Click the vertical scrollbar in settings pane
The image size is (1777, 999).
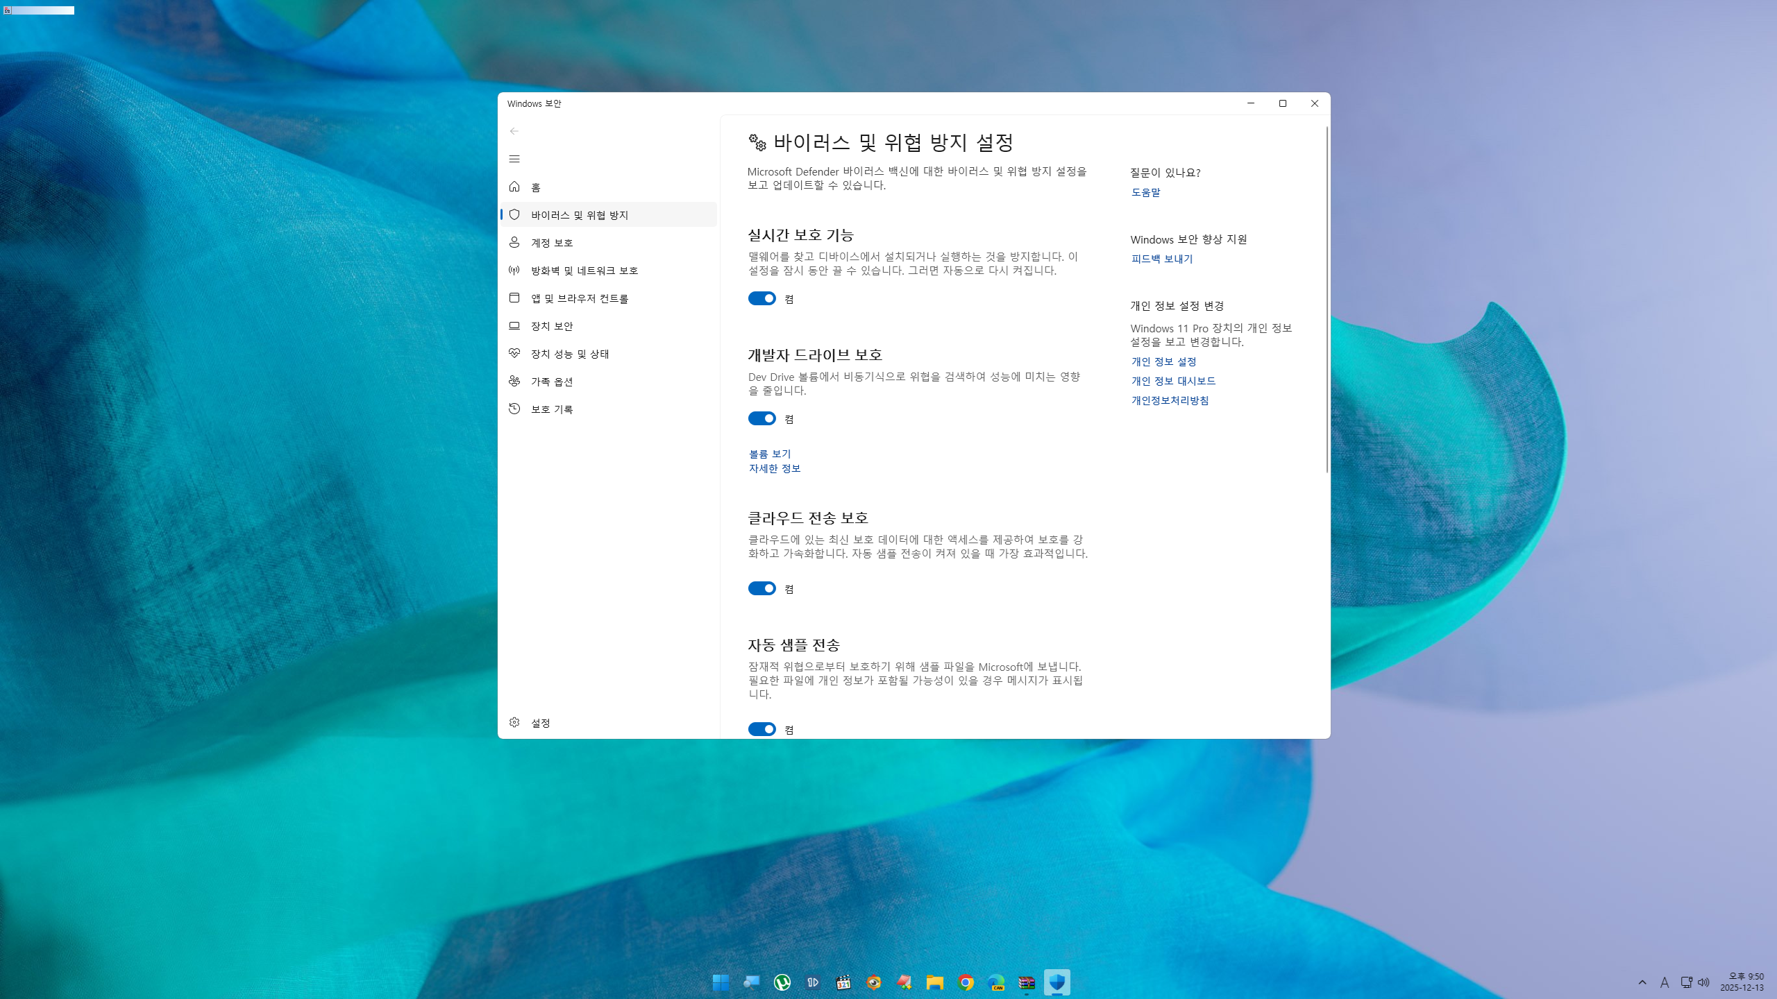1327,300
